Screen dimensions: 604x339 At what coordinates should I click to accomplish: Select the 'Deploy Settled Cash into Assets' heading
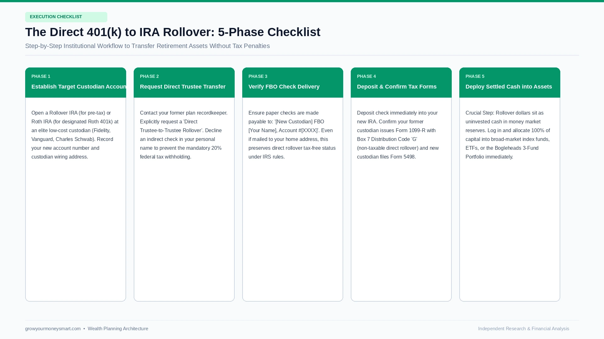click(509, 87)
